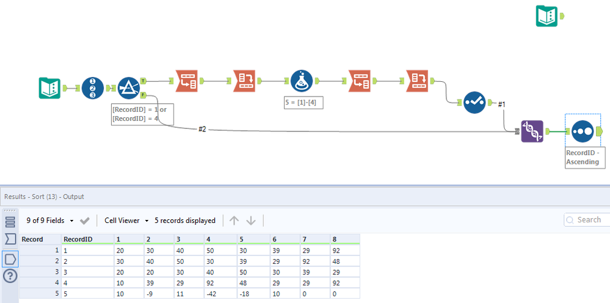Select the first Cross Tab tool

[x=244, y=81]
